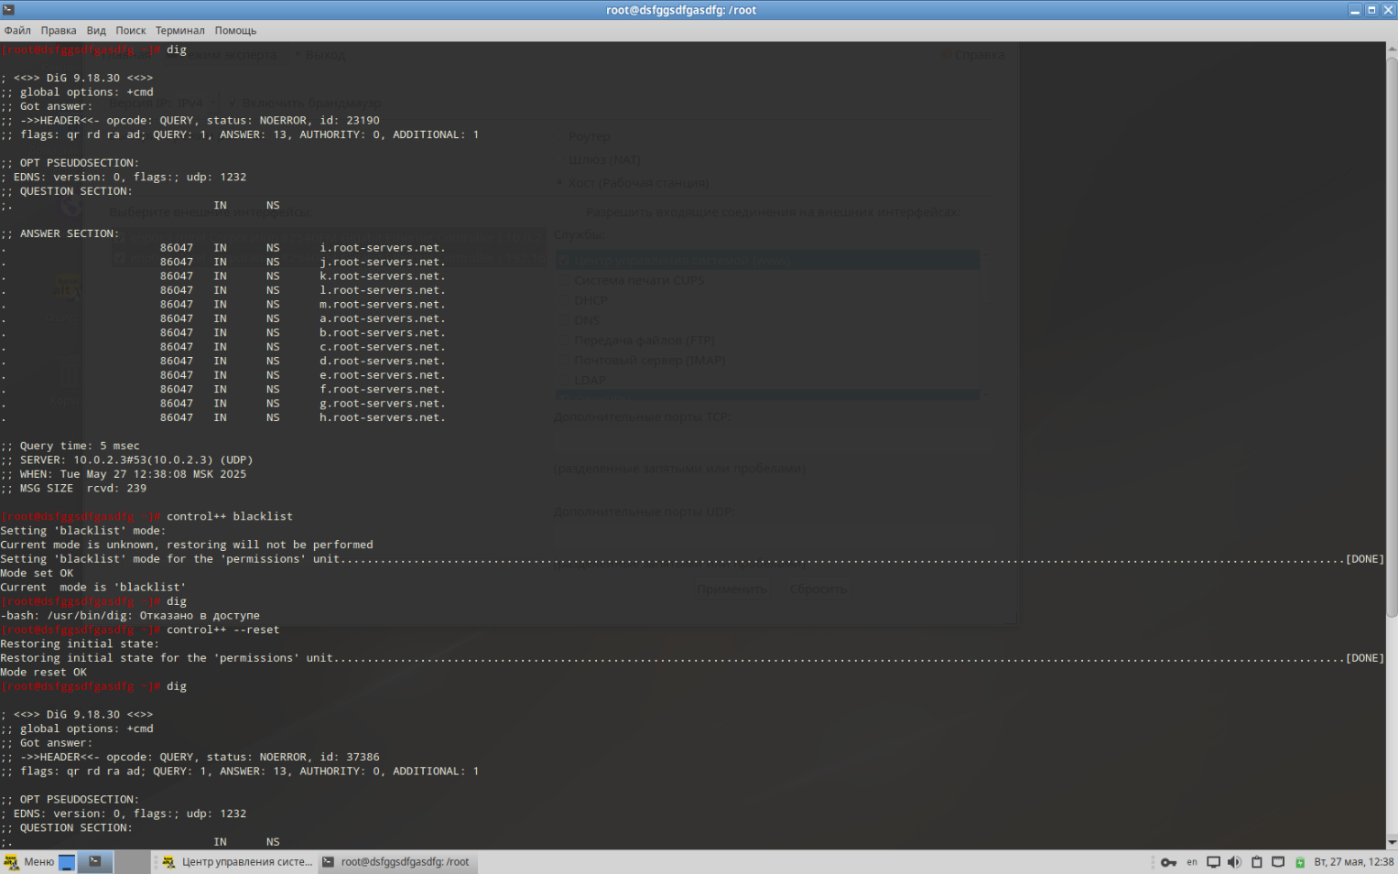Maximize the terminal window
Screen dimensions: 1398x874
pos(1371,10)
